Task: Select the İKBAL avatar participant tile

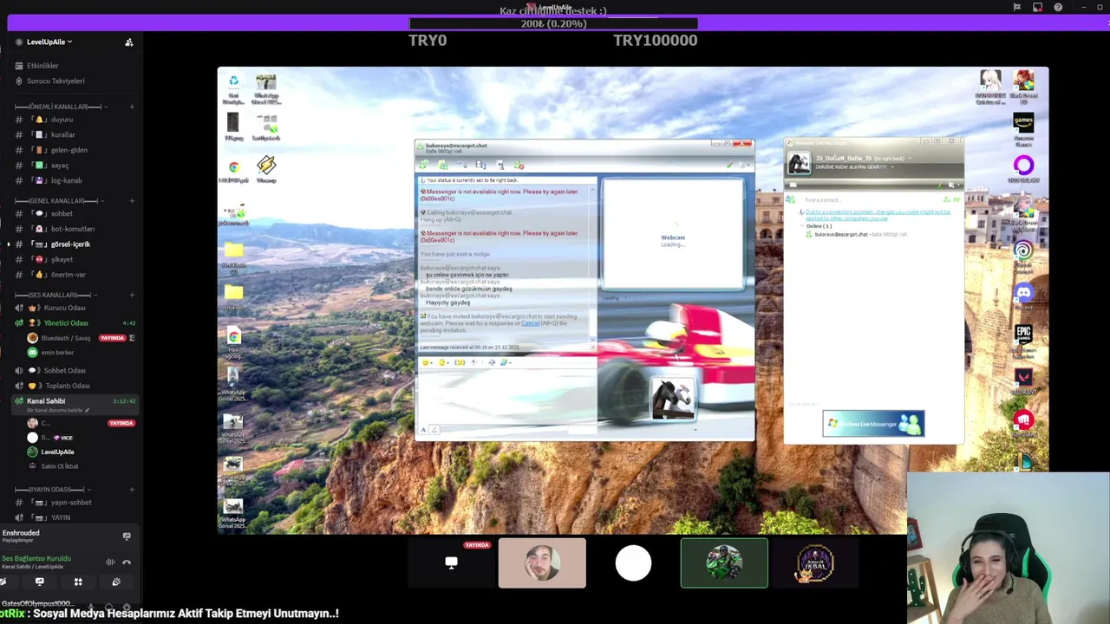Action: 815,563
